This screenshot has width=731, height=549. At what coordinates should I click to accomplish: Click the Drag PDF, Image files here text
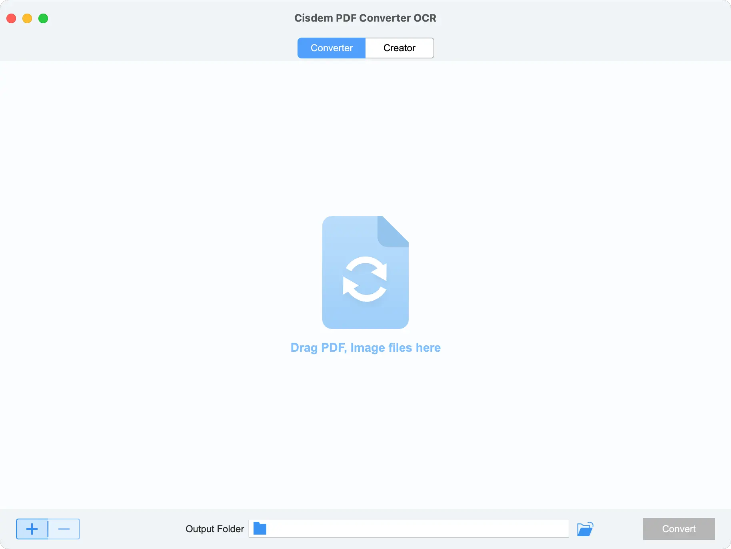[365, 348]
